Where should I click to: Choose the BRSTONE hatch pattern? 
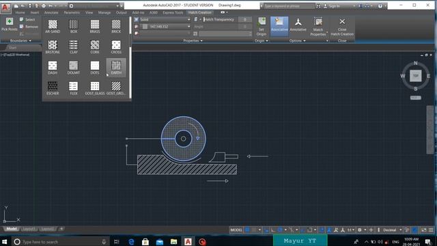click(x=53, y=47)
